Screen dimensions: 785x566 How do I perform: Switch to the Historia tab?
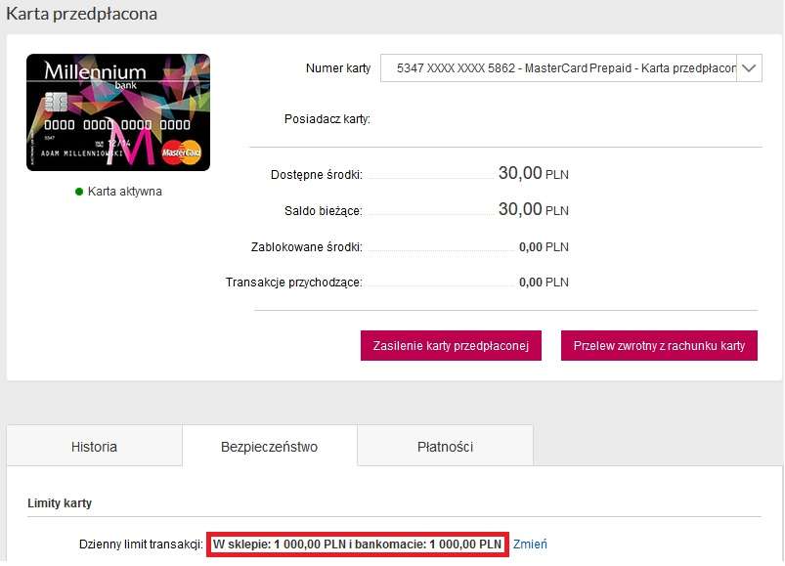(x=94, y=446)
